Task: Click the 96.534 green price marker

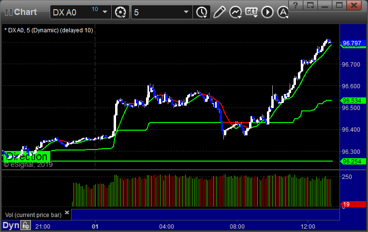Action: point(353,101)
